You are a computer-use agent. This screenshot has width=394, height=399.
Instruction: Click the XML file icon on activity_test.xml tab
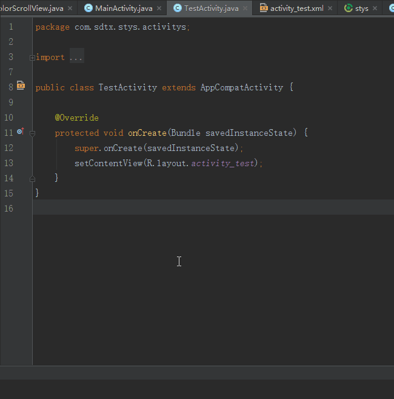tap(264, 8)
